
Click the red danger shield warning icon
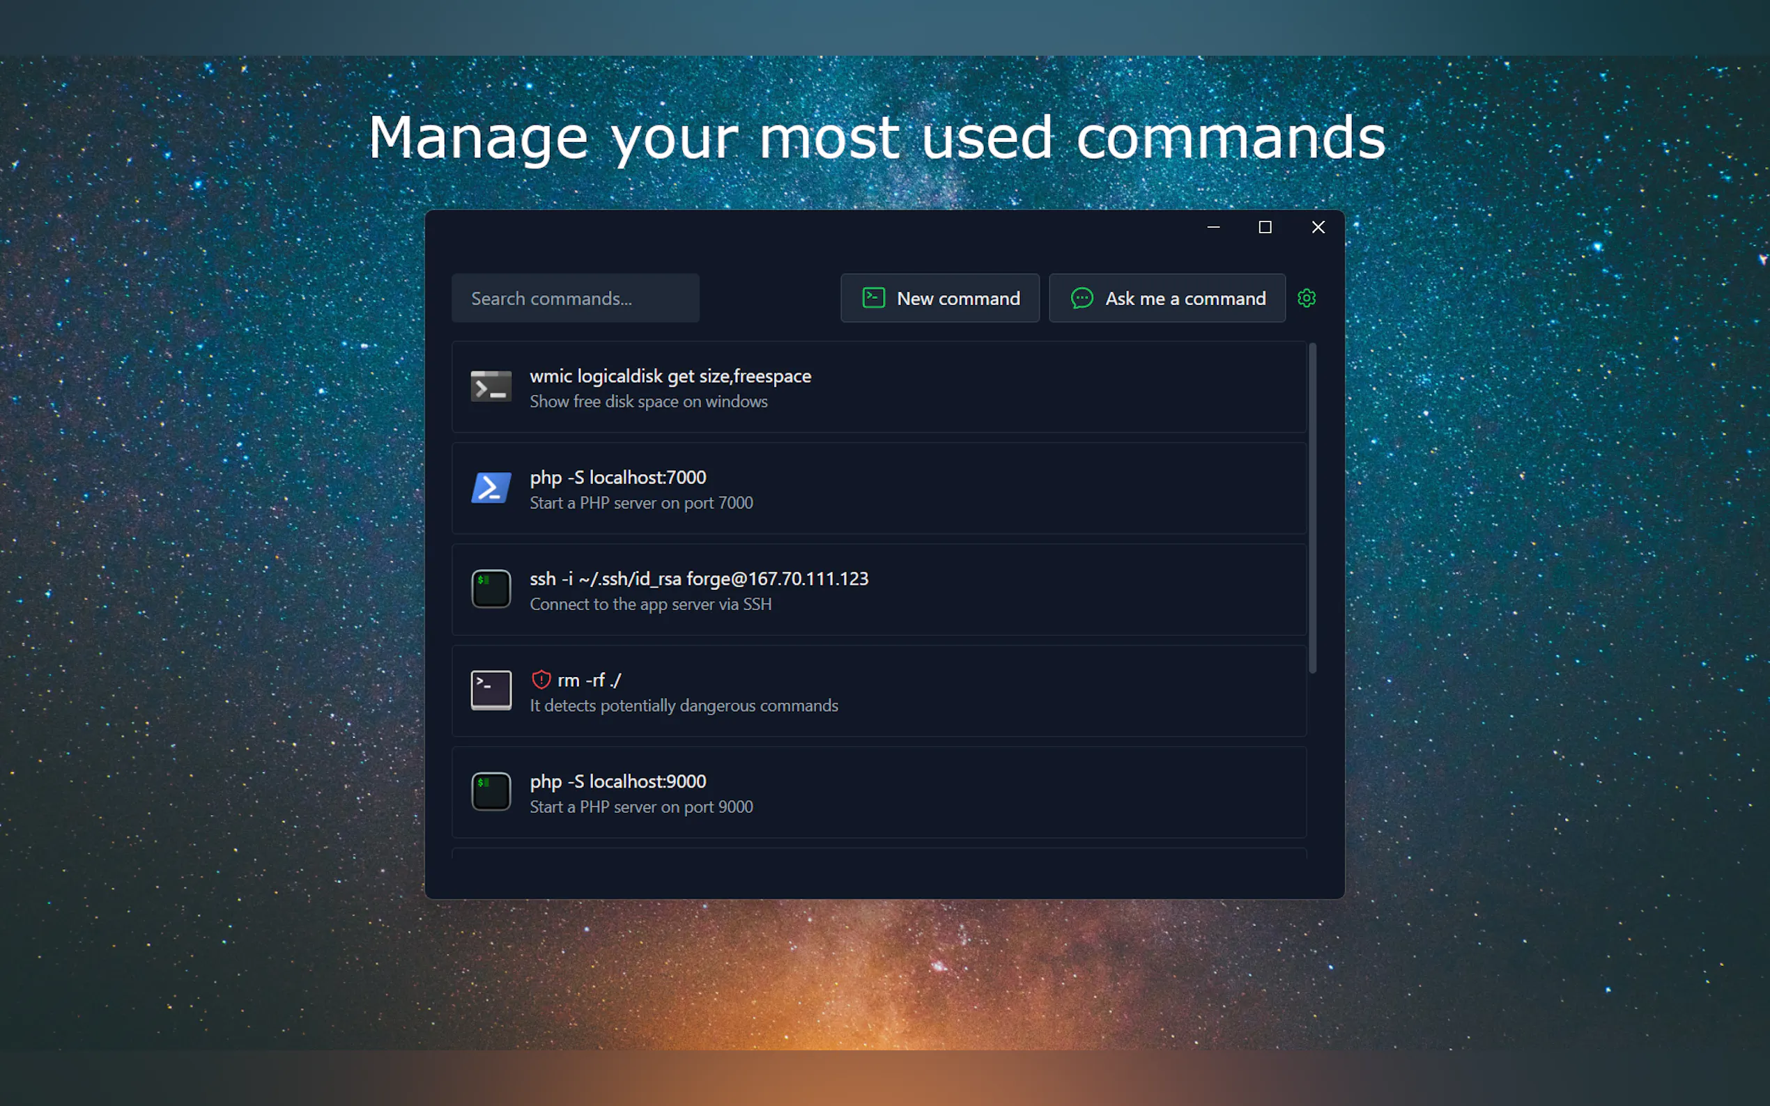[541, 680]
